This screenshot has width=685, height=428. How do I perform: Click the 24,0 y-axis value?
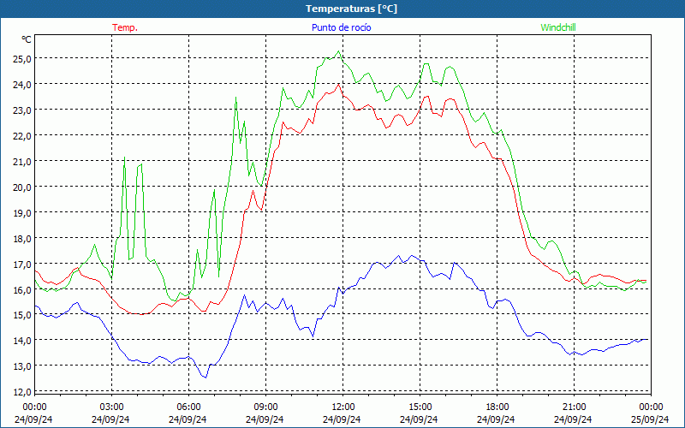(21, 84)
